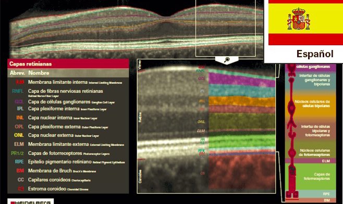Click the vertical "Retina" label in zoomed scan
This screenshot has height=204, width=343.
[140, 117]
